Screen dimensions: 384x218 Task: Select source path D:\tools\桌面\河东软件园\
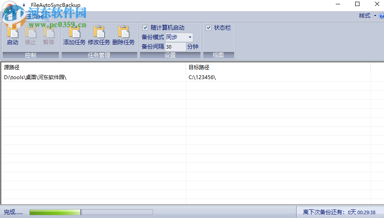35,77
